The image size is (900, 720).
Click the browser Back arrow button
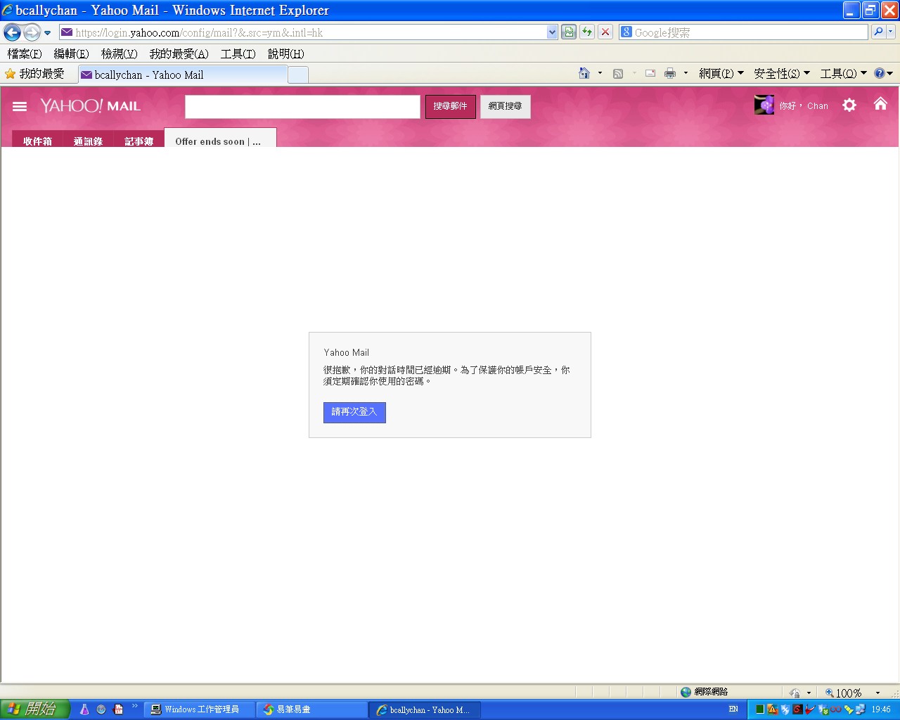(12, 32)
